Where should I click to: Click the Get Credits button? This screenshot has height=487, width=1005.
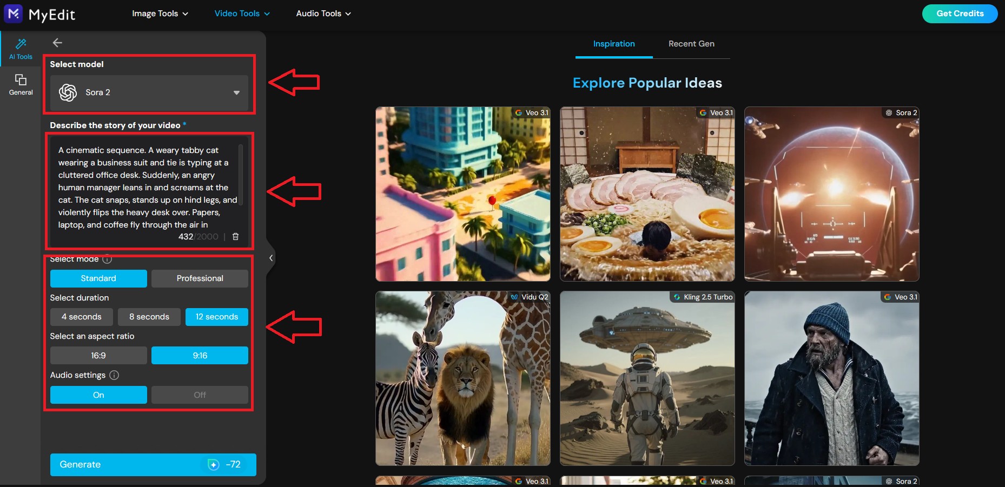pos(960,14)
